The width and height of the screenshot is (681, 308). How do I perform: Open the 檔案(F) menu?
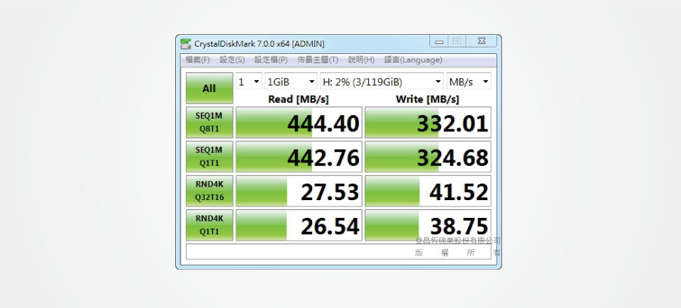tap(197, 60)
